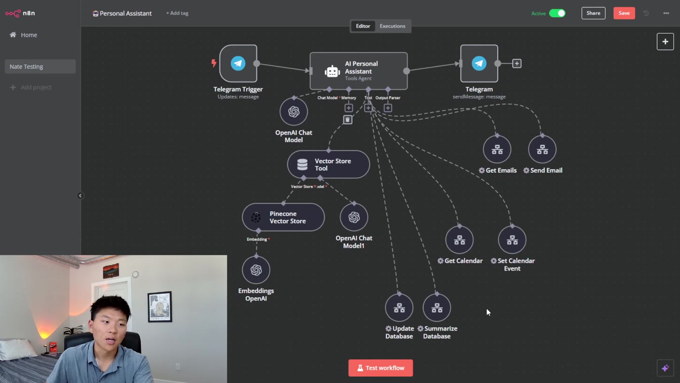
Task: Click the Test workflow button
Action: tap(380, 368)
